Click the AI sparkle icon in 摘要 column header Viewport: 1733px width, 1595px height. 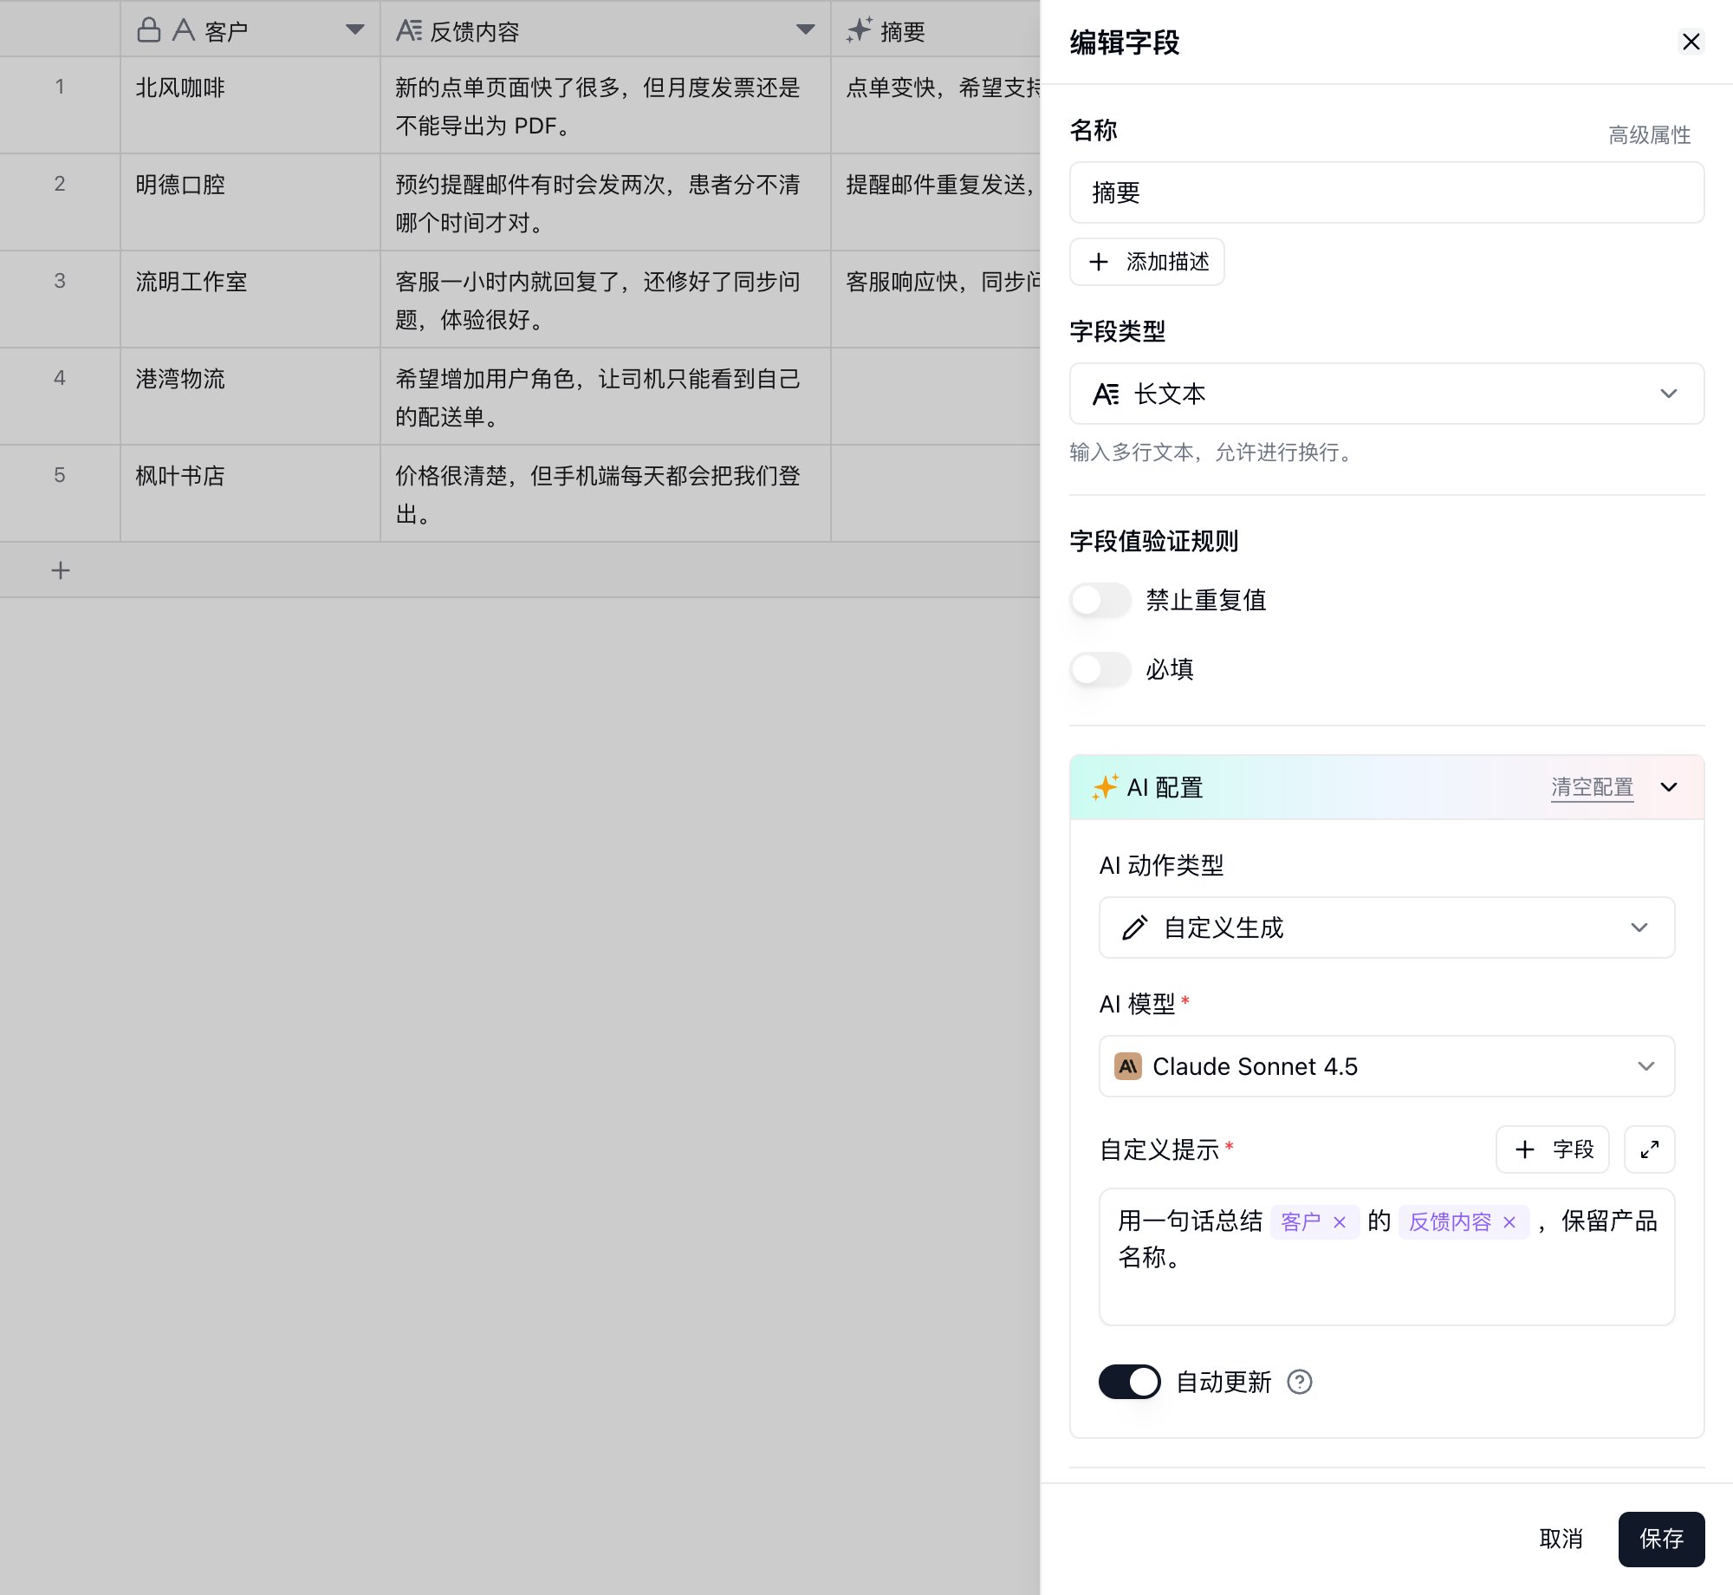coord(859,30)
